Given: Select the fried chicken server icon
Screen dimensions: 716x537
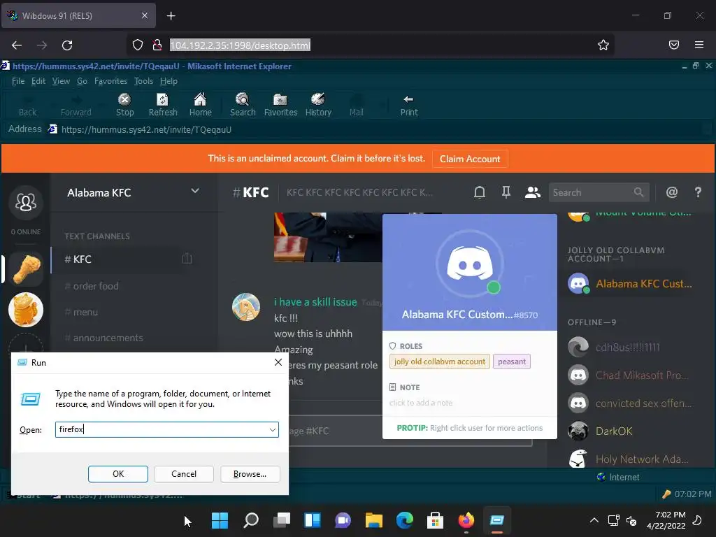Looking at the screenshot, I should (26, 269).
